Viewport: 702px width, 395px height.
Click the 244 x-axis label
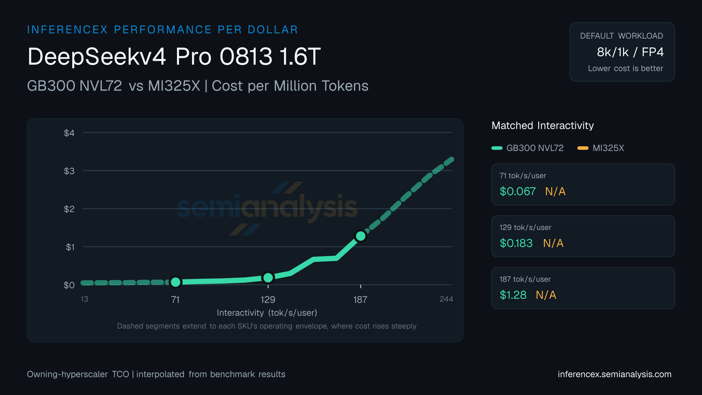click(446, 299)
